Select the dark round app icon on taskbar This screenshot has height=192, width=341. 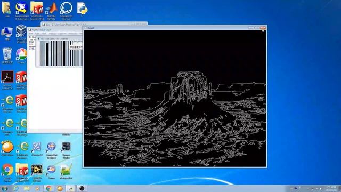click(82, 188)
